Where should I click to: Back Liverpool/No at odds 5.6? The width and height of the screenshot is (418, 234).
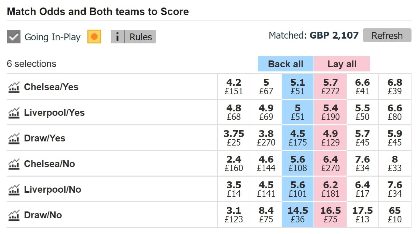(297, 189)
